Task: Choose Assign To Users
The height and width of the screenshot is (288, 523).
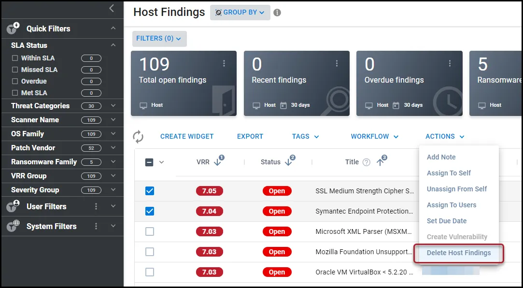Action: tap(452, 205)
